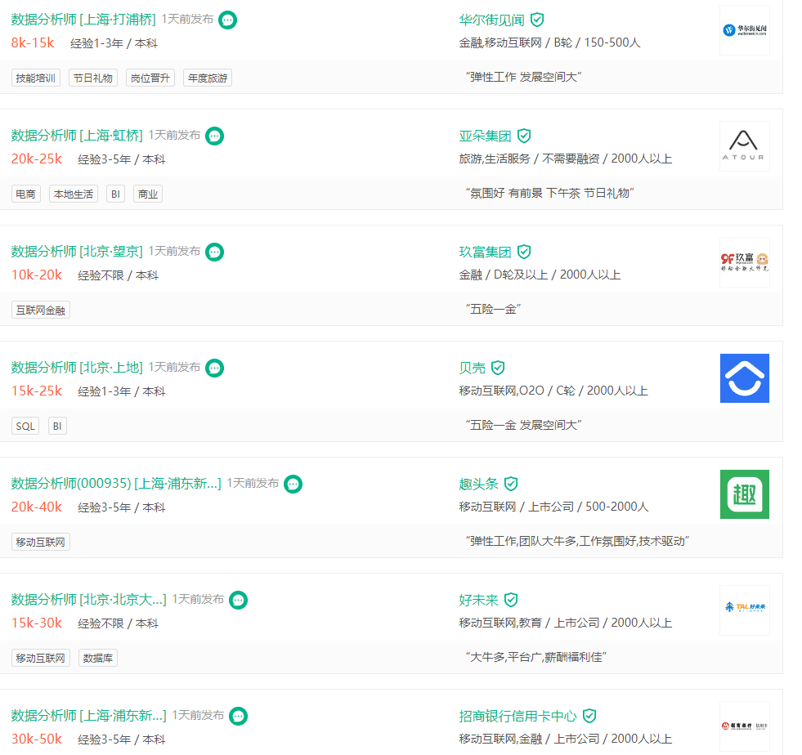
Task: Click verified shield icon next to 贝壳
Action: coord(498,368)
